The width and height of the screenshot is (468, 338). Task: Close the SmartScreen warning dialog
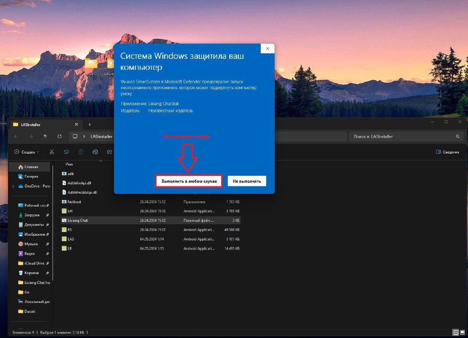pyautogui.click(x=268, y=48)
